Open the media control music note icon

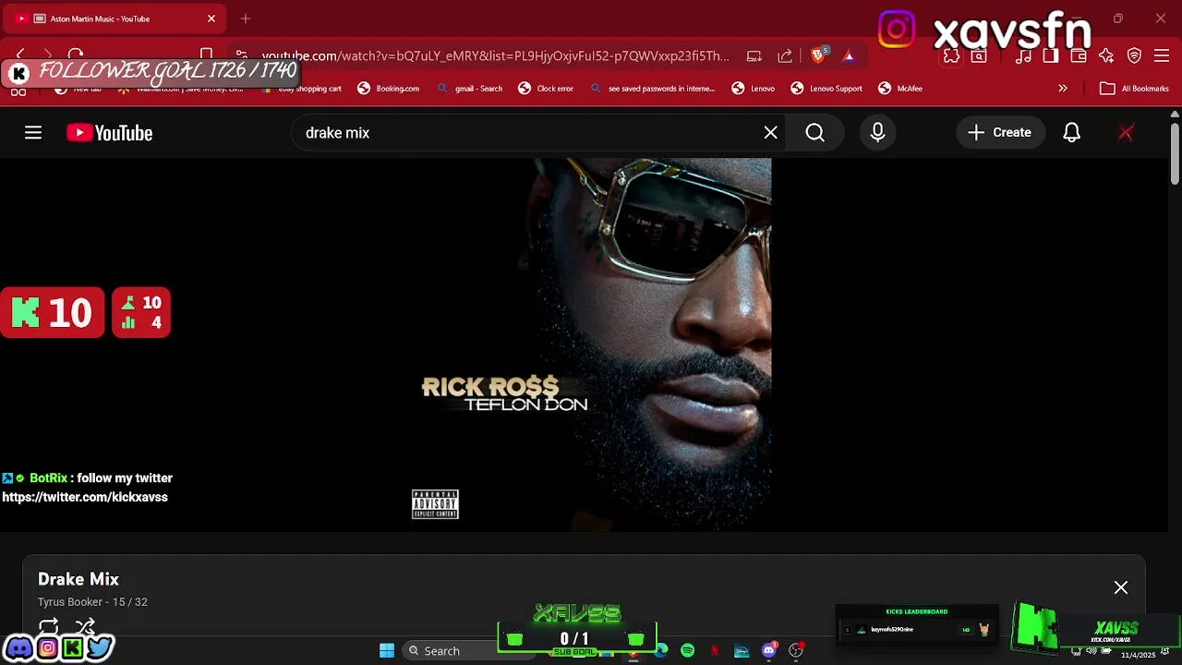[x=1023, y=56]
